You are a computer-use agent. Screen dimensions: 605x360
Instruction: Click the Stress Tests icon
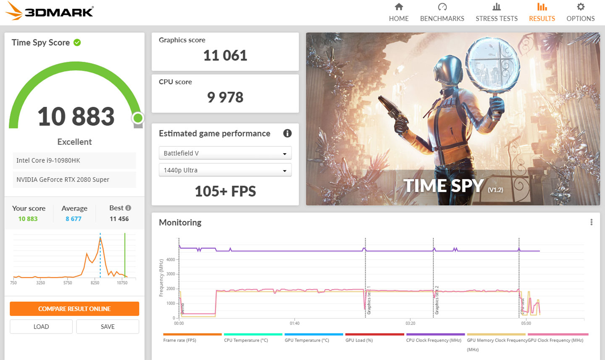point(496,7)
